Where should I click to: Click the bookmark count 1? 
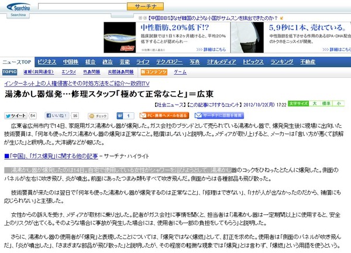click(x=129, y=116)
